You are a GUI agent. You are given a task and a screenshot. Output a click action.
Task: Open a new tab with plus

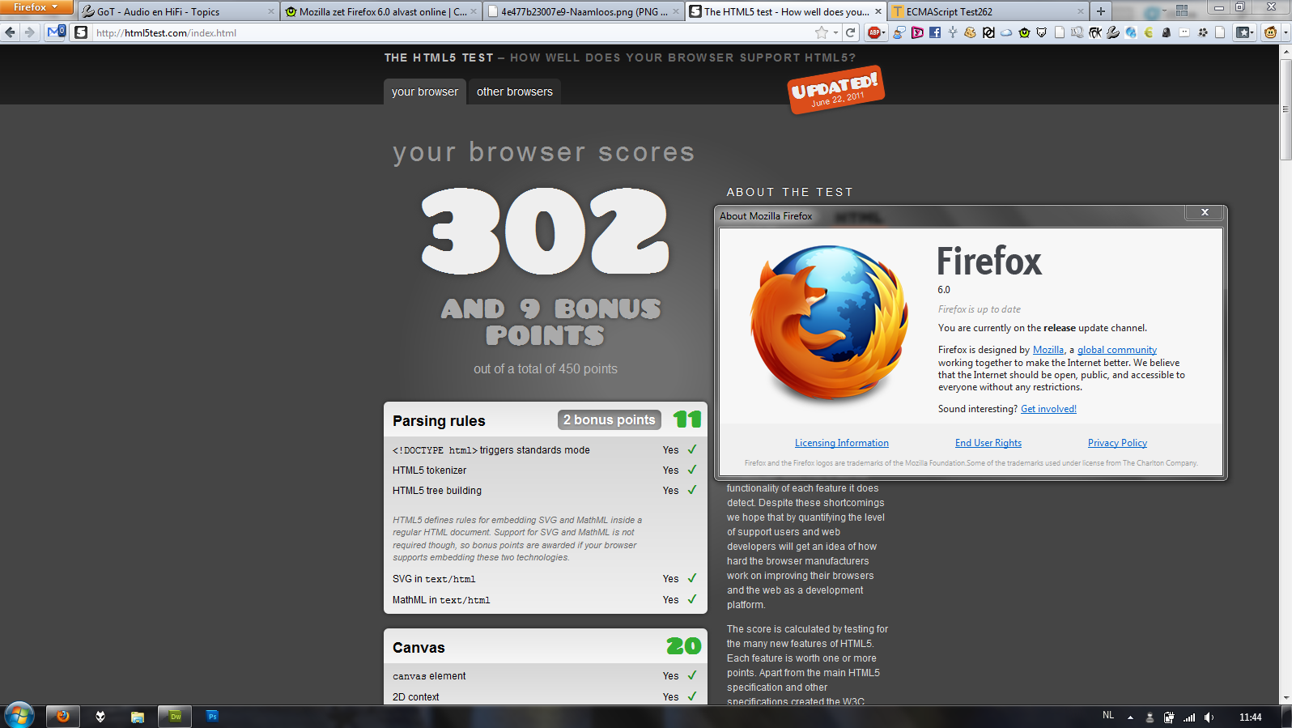point(1100,11)
